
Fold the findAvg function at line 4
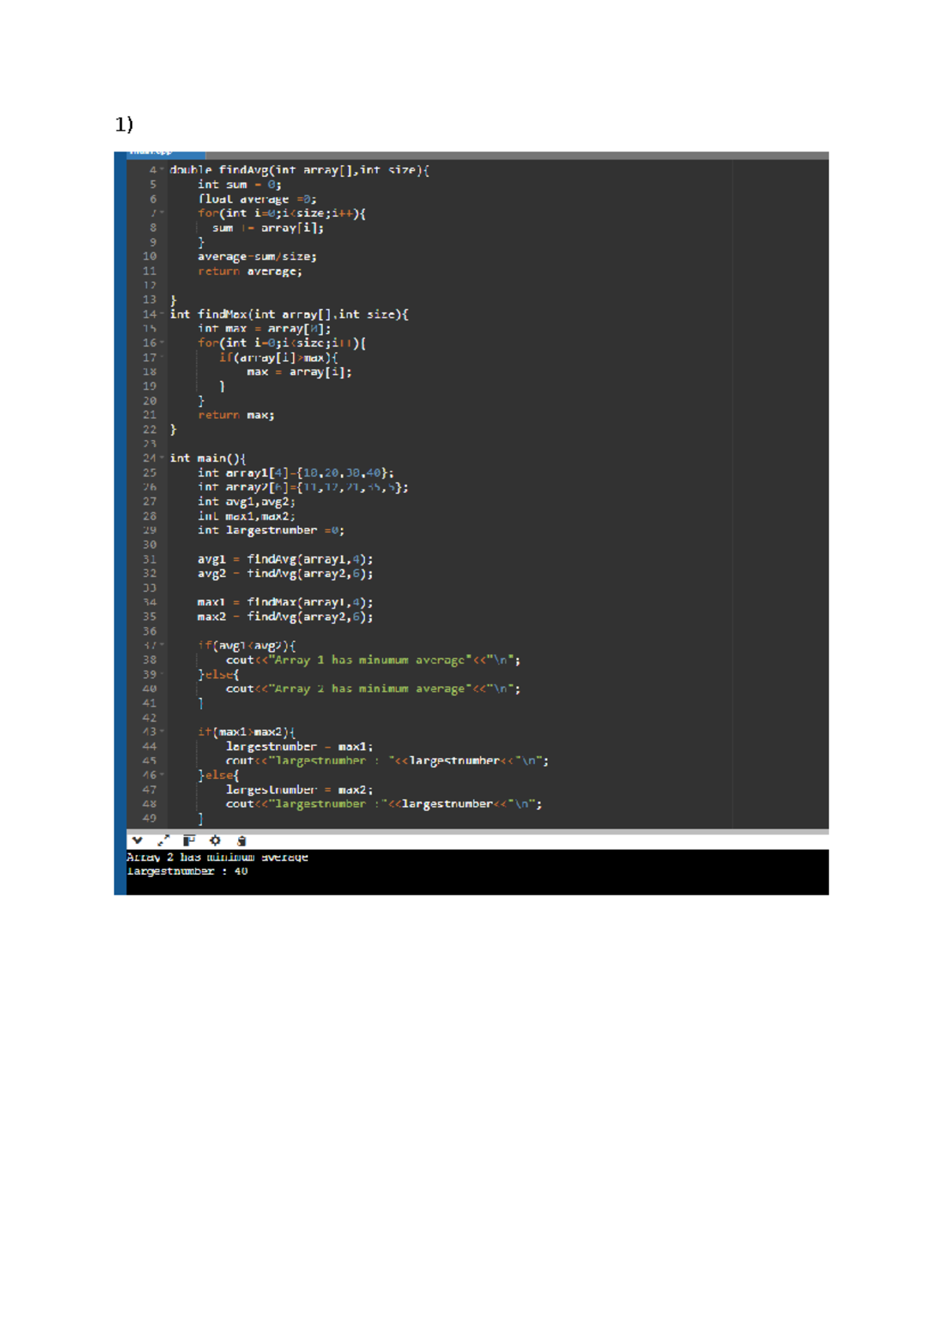tap(163, 170)
